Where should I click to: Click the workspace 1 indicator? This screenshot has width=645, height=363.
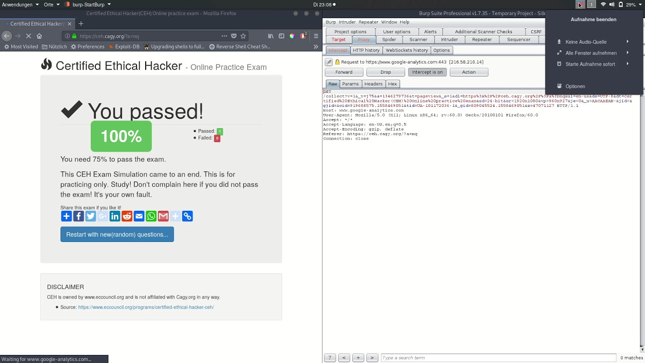592,5
